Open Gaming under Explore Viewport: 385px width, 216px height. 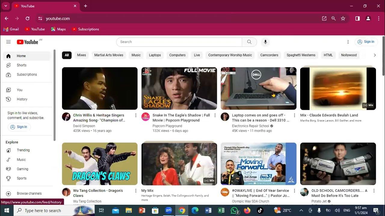tap(27, 169)
